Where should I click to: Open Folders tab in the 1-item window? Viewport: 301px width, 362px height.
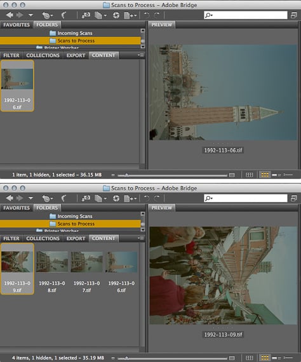point(47,25)
